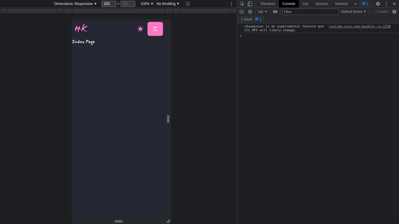399x224 pixels.
Task: Show the console sidebar icon
Action: (242, 11)
